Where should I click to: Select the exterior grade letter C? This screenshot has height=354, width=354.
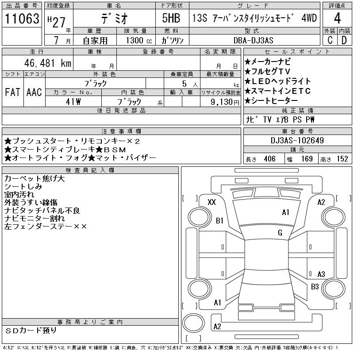point(330,40)
